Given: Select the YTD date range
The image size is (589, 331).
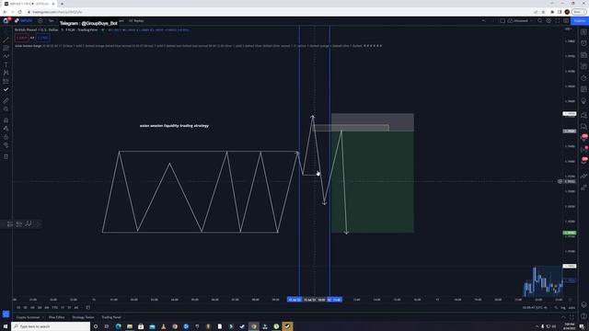Looking at the screenshot, I should pos(55,307).
